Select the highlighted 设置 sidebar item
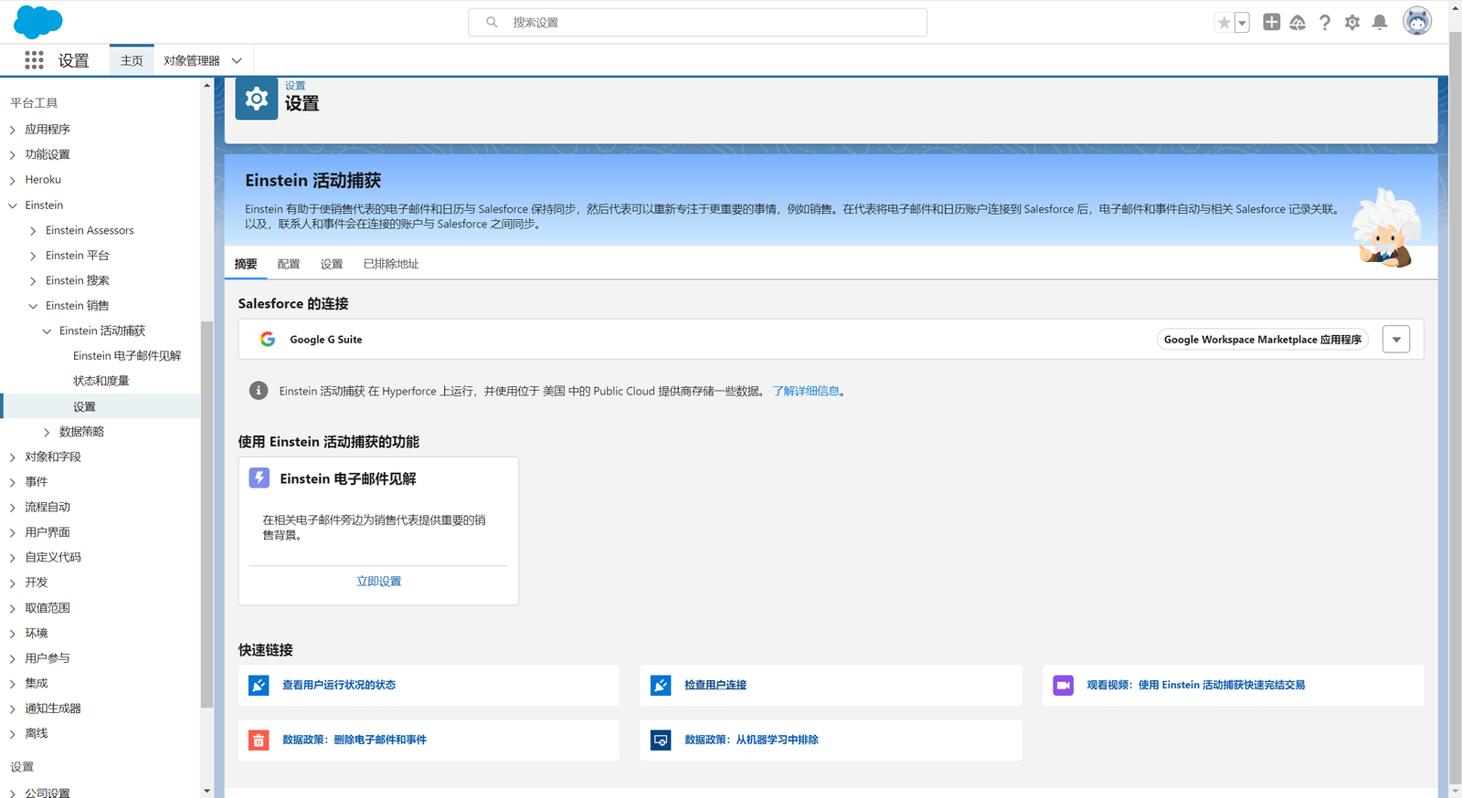The image size is (1462, 798). [101, 406]
